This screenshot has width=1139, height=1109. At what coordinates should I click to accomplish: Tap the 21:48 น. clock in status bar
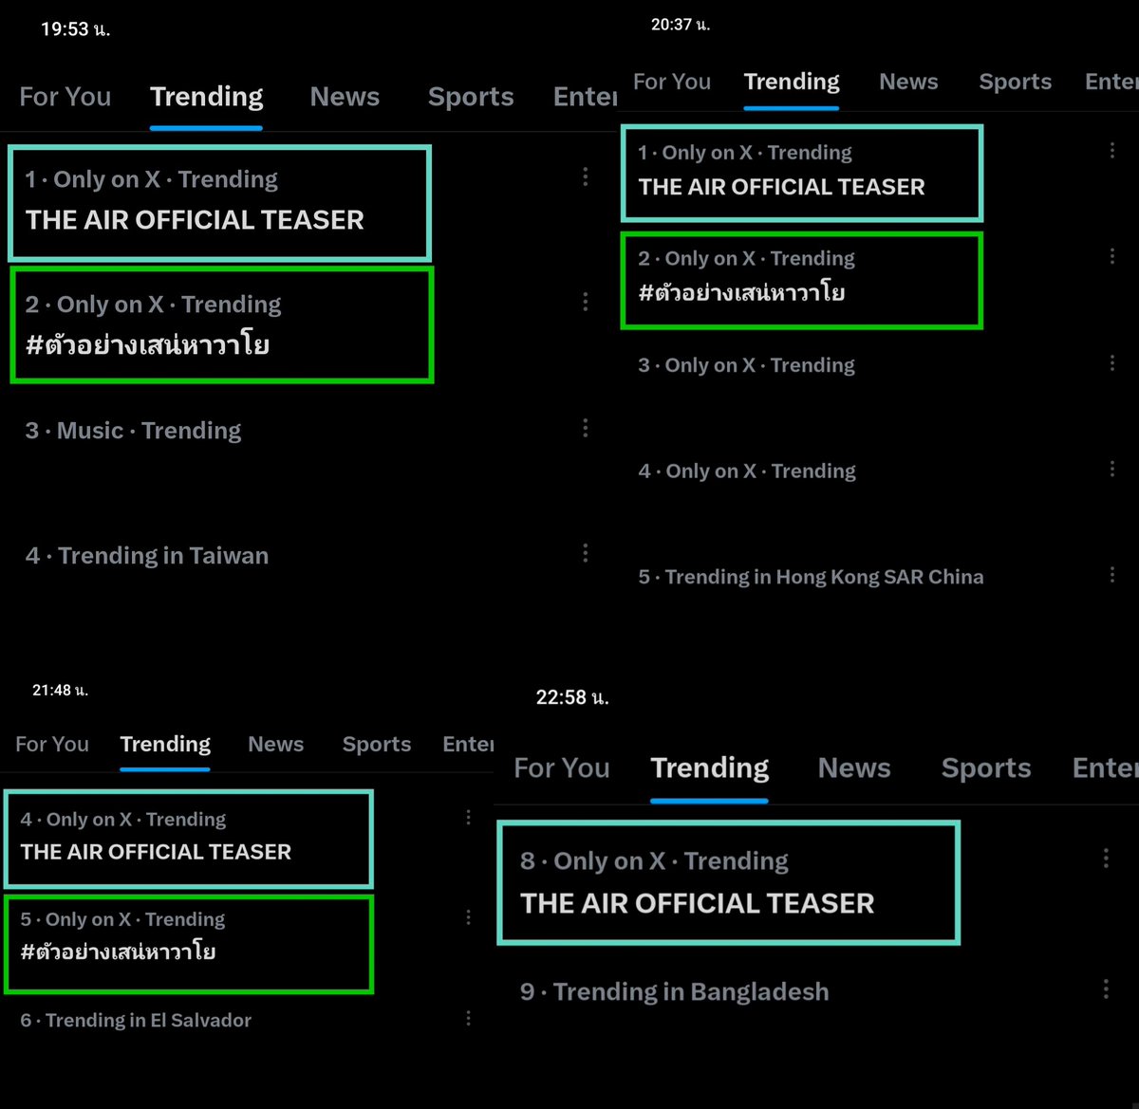[60, 691]
